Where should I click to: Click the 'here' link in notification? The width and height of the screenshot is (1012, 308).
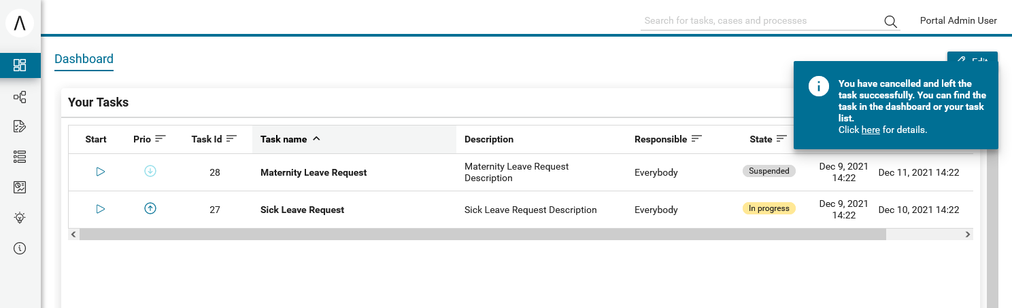[x=870, y=130]
